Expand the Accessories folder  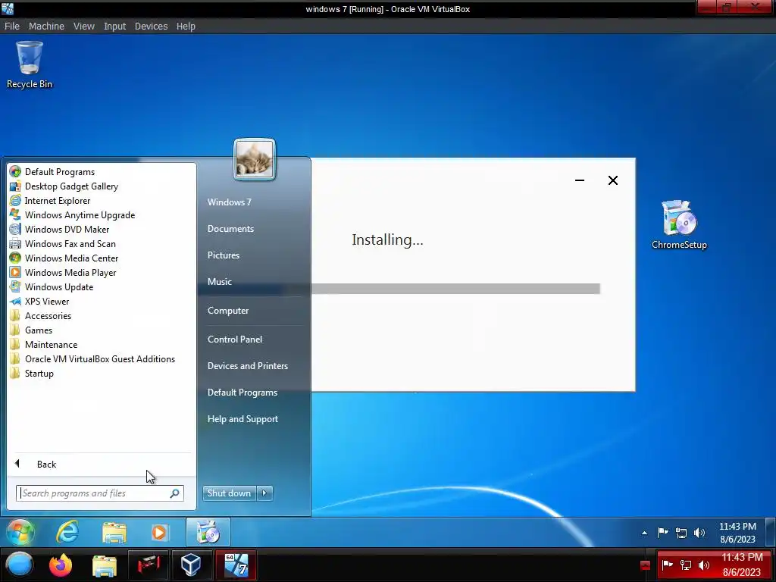(48, 315)
